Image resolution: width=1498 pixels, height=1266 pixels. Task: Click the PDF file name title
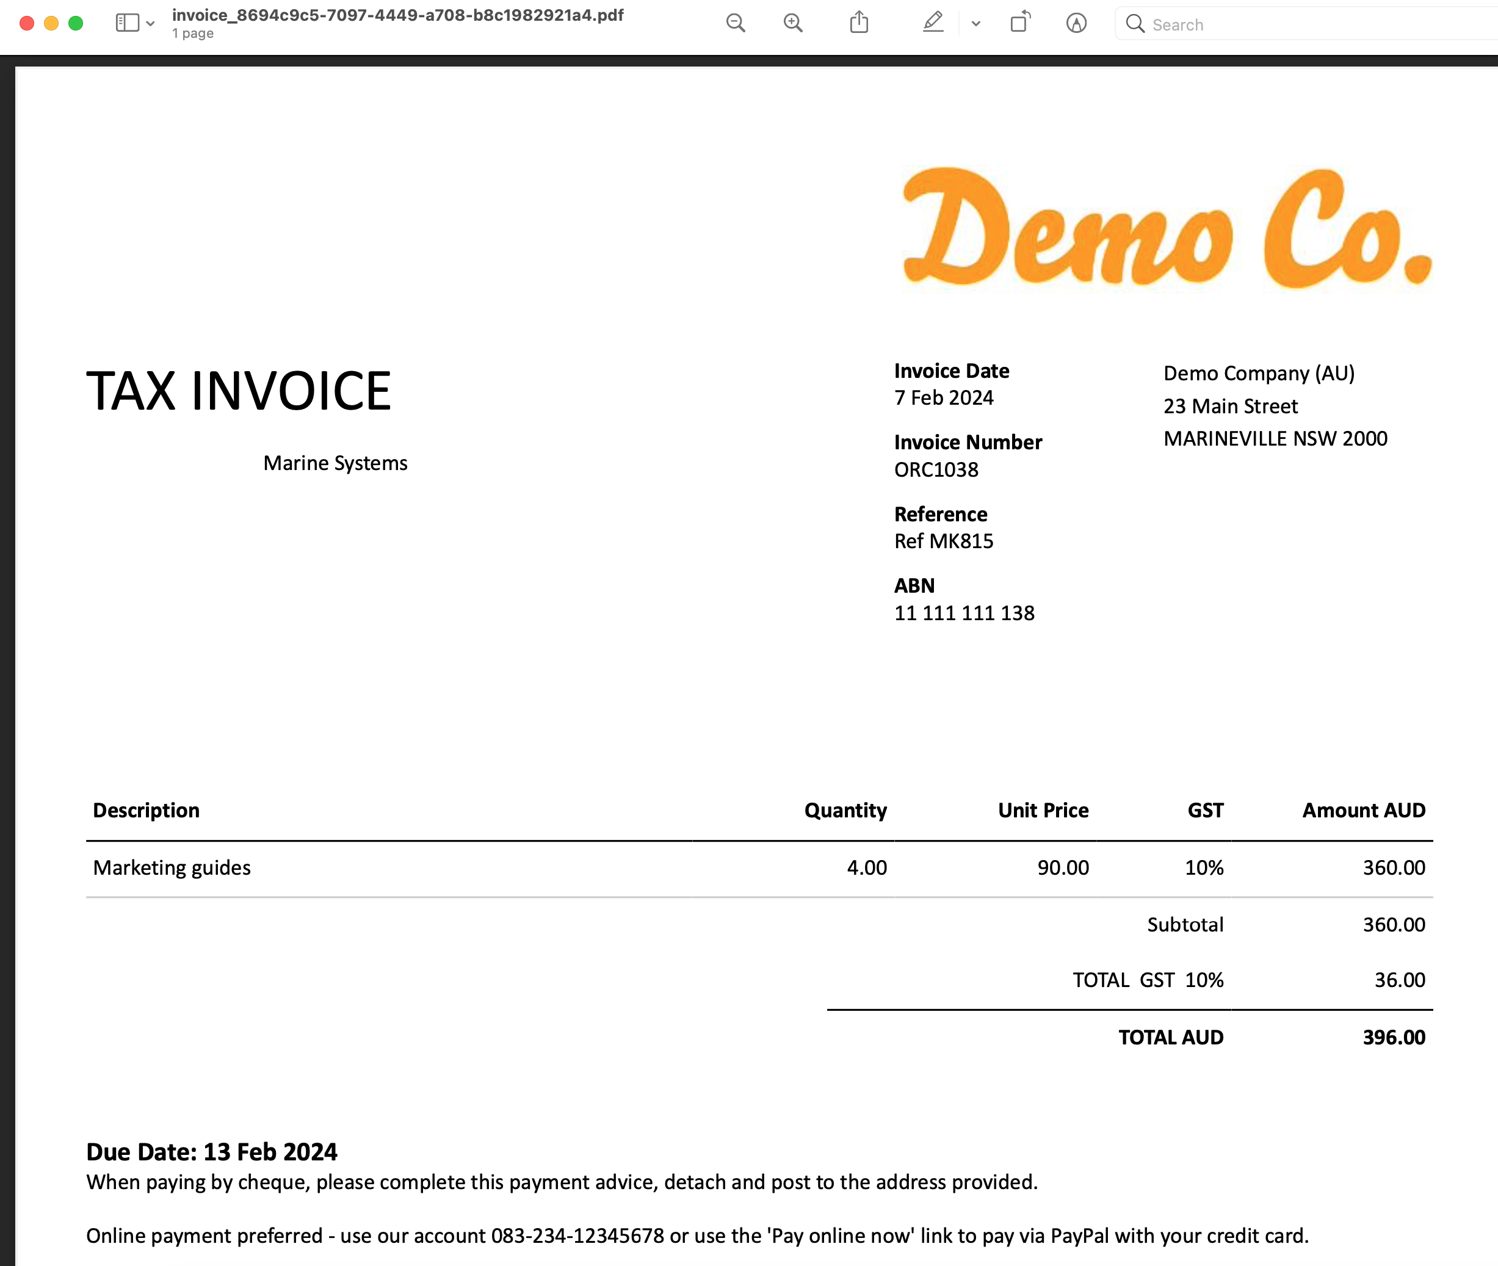(397, 15)
